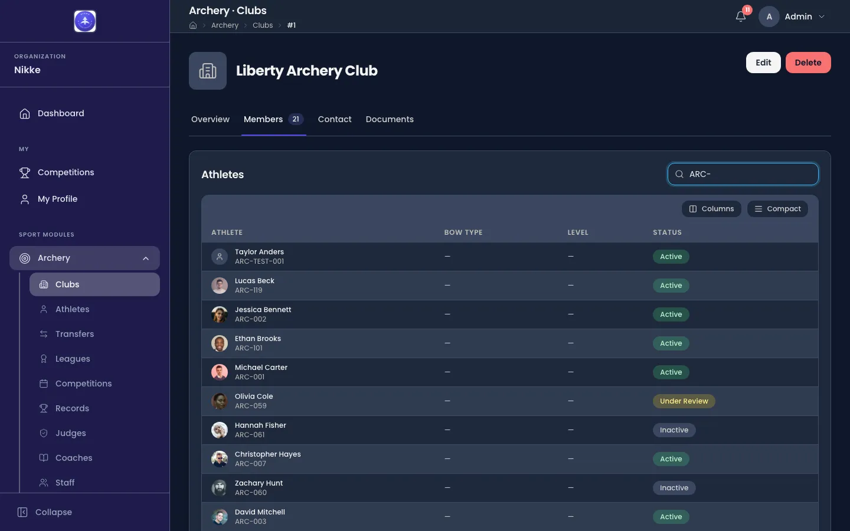Click the Coaches book icon
Screen dimensions: 850x531
coord(44,458)
